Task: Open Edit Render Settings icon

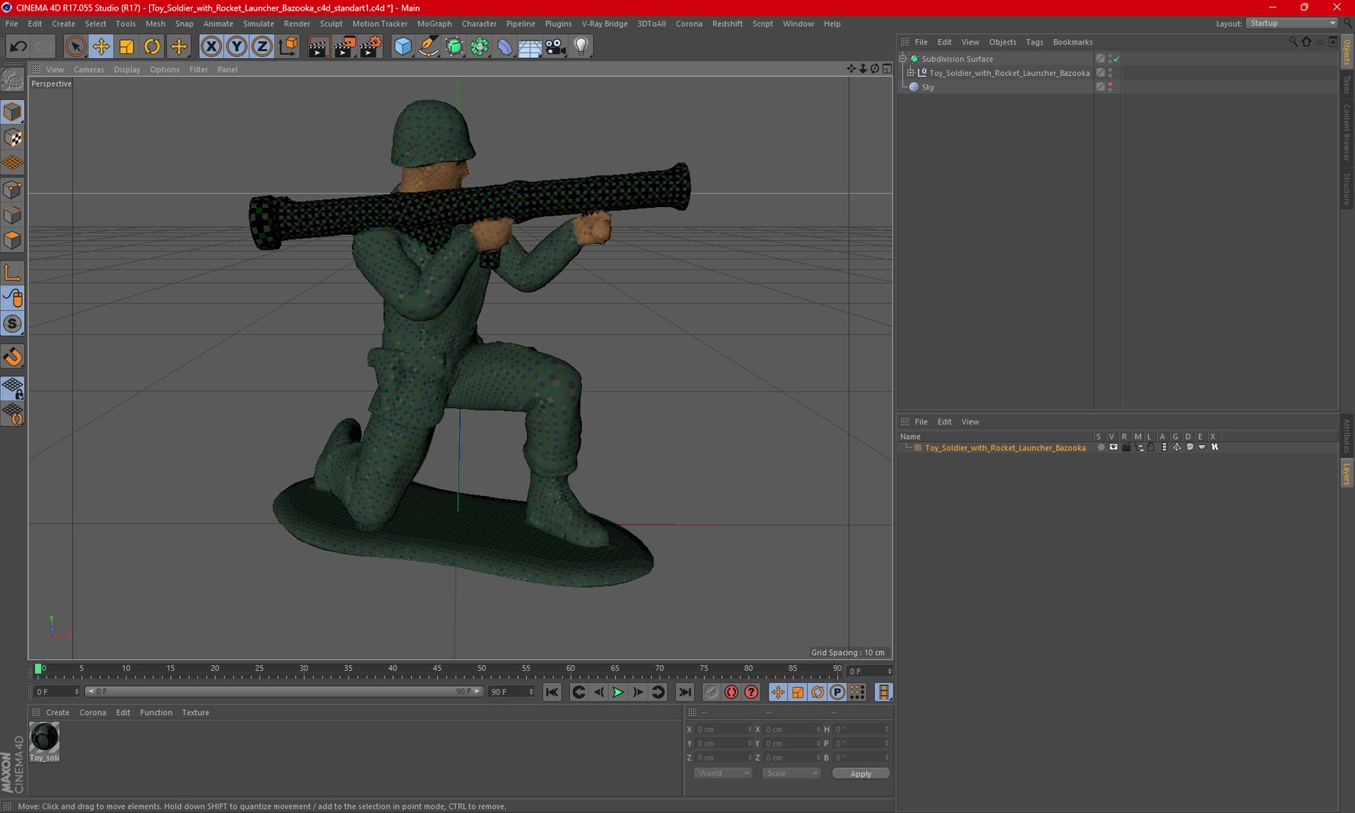Action: pyautogui.click(x=370, y=47)
